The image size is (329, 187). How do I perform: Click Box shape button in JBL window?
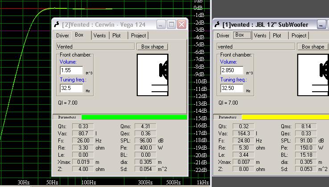(313, 47)
